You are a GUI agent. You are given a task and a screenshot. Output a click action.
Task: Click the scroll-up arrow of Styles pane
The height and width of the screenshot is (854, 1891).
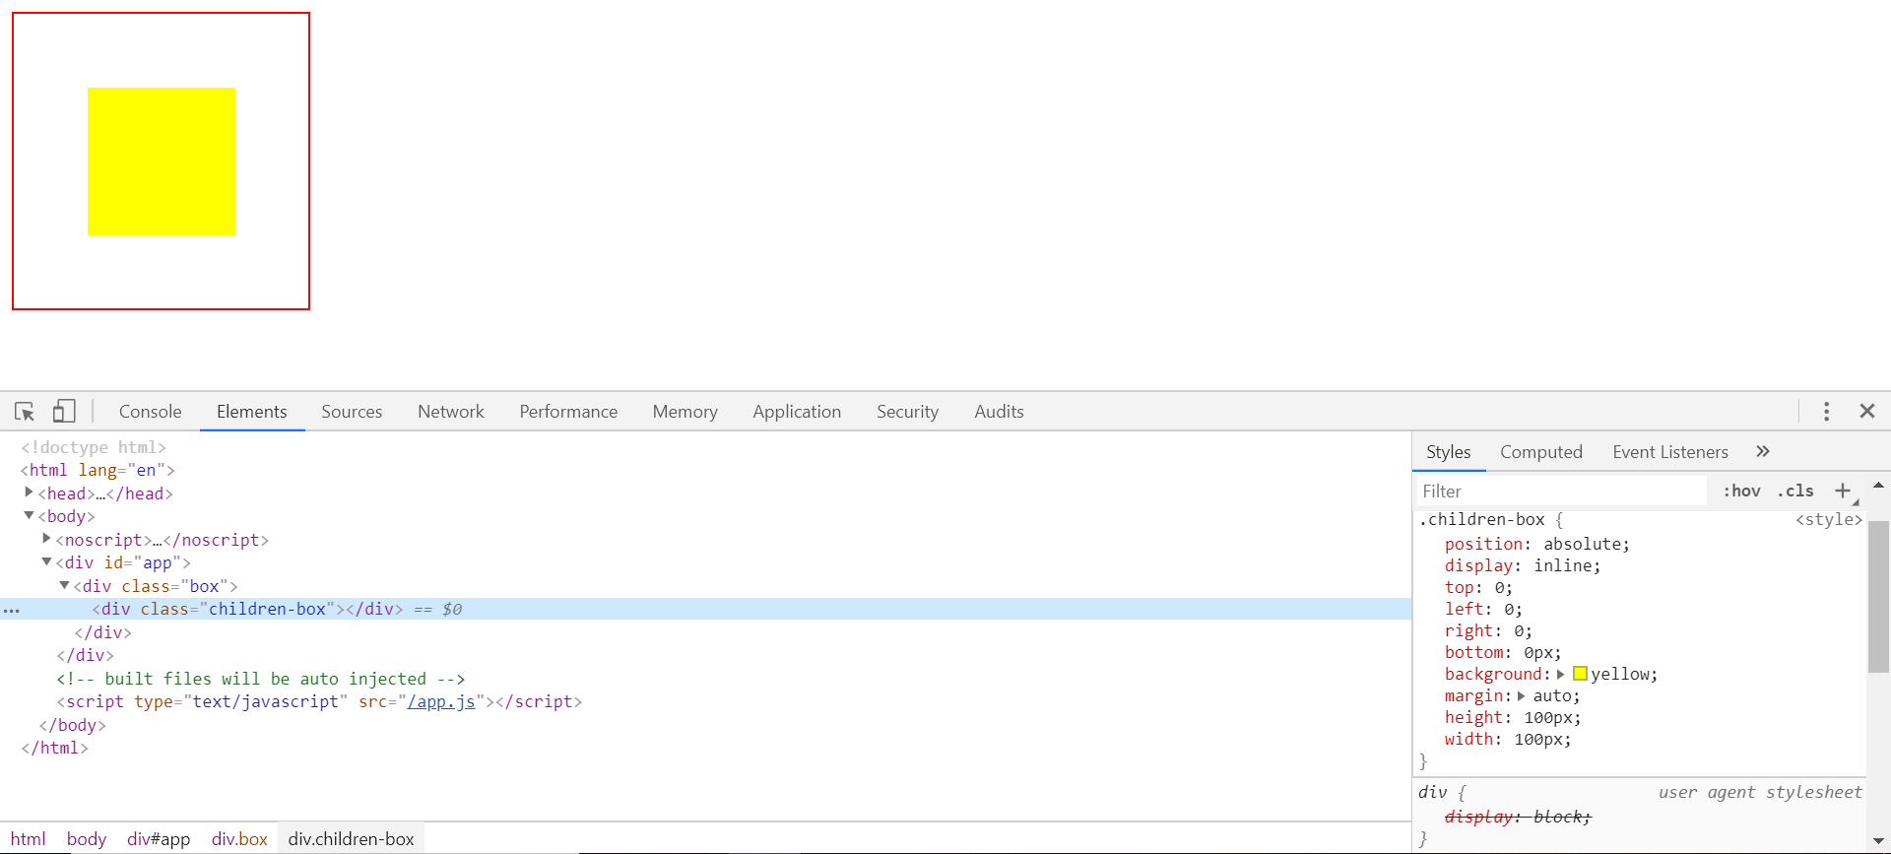(x=1878, y=485)
